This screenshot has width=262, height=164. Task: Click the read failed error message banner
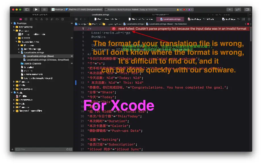coord(180,29)
